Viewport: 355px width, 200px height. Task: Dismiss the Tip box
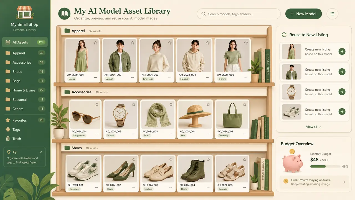click(41, 152)
